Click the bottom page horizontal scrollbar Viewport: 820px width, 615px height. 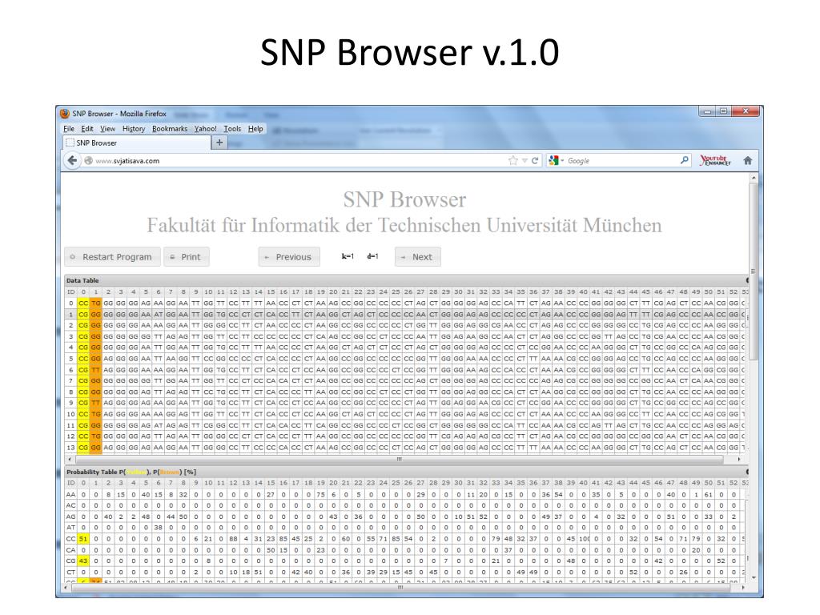[400, 587]
